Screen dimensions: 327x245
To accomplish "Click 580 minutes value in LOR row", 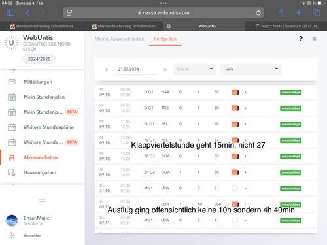I will point(218,204).
